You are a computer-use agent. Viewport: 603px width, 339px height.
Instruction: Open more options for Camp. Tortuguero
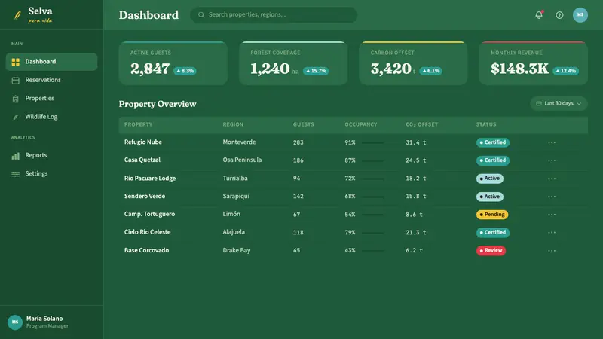pyautogui.click(x=552, y=215)
